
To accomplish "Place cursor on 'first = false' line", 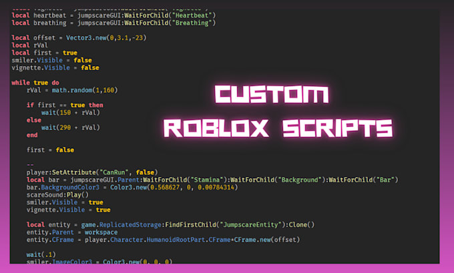I will click(50, 150).
